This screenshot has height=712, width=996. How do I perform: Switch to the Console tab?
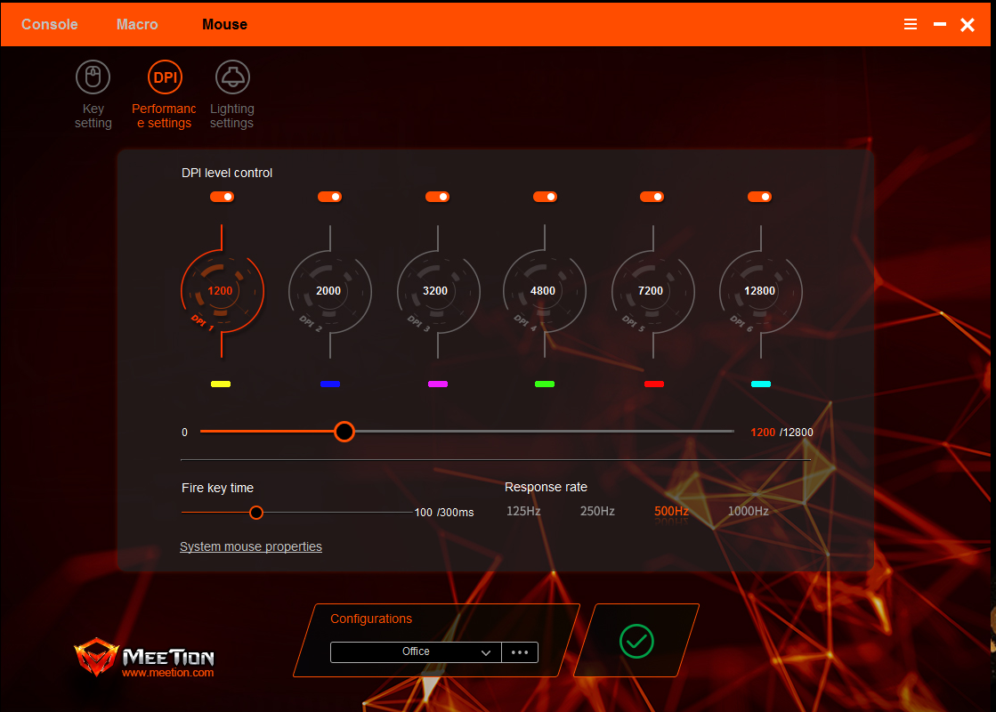pos(49,24)
